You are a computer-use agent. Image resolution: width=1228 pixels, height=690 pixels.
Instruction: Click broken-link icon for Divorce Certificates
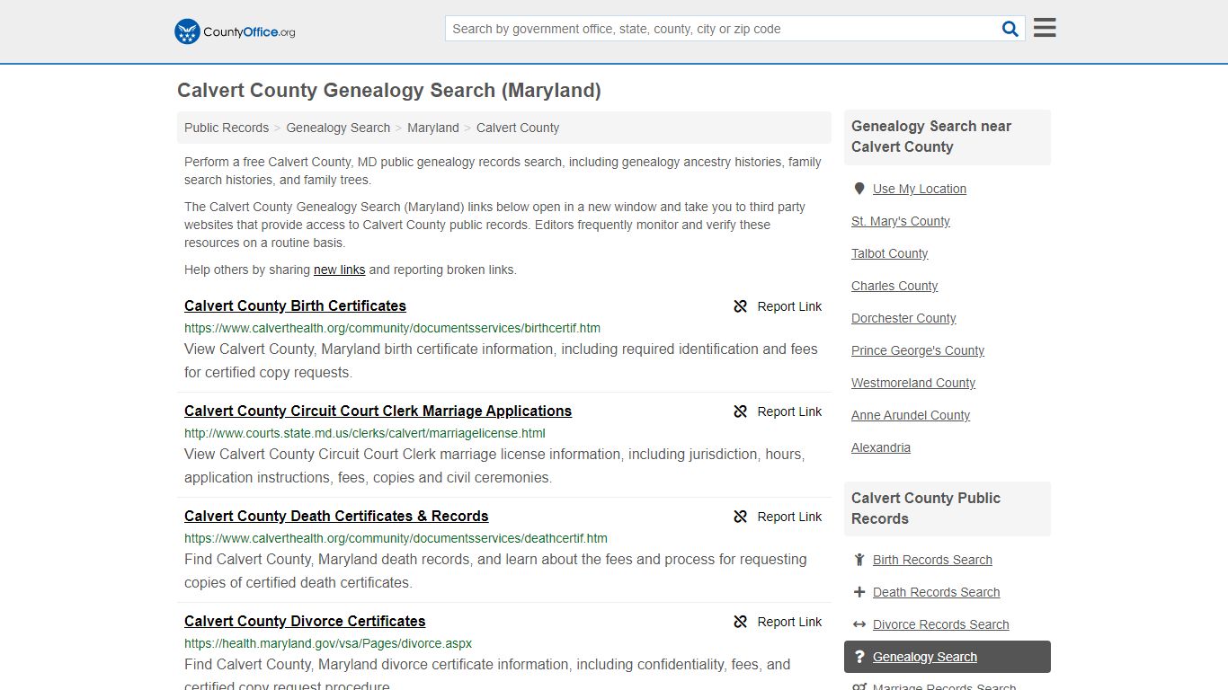click(741, 622)
